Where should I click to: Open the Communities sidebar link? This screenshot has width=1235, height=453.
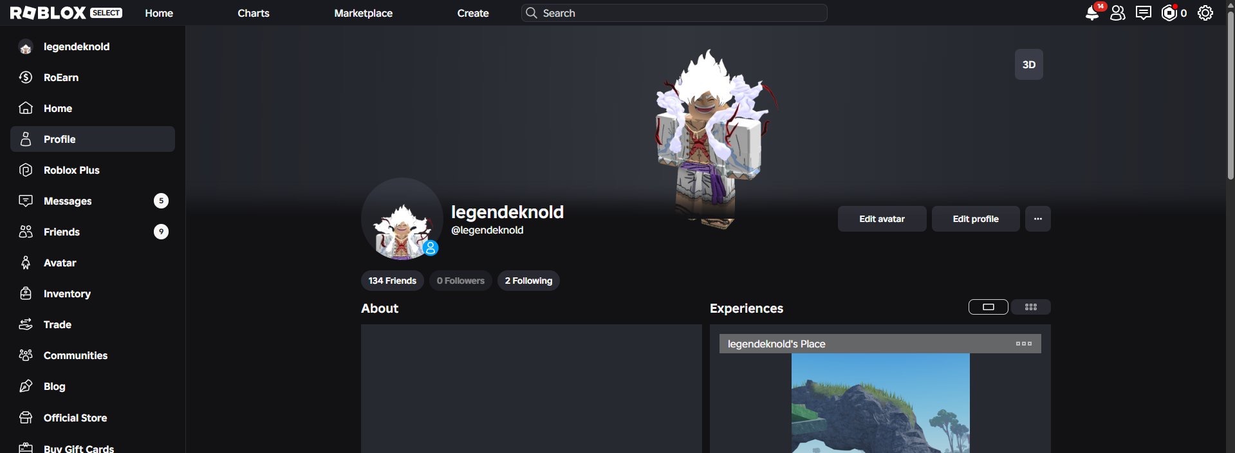tap(93, 355)
